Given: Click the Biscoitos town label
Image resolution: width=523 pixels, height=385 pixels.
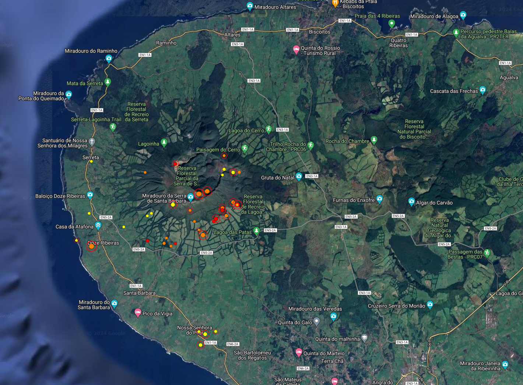Looking at the screenshot, I should [x=319, y=32].
